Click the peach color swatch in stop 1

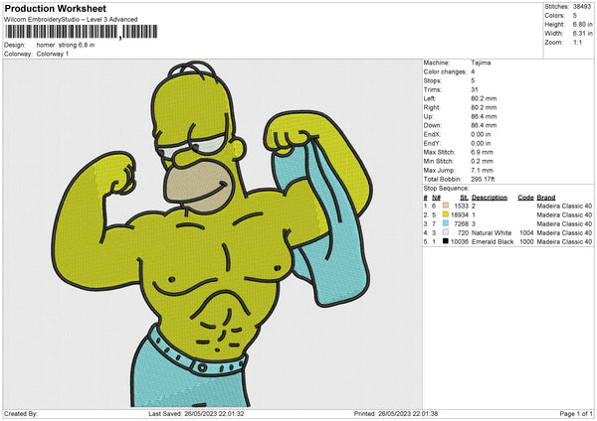coord(446,206)
